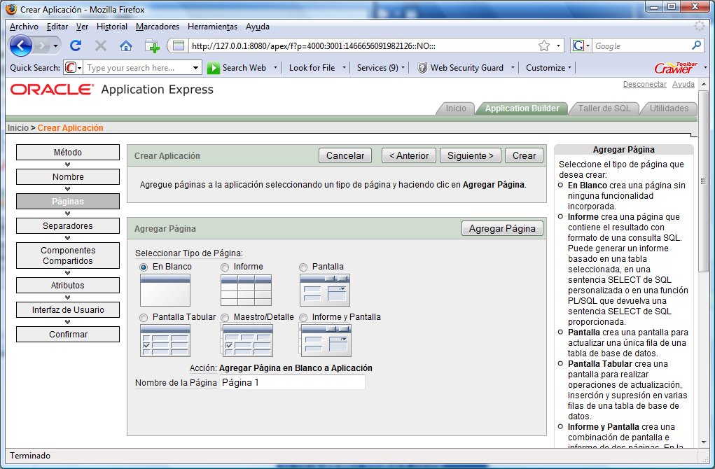Click the Search Web green play icon
This screenshot has height=469, width=715.
[213, 68]
